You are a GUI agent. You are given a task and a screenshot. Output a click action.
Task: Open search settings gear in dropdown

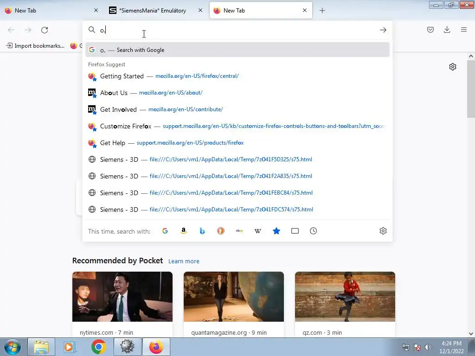click(x=383, y=231)
